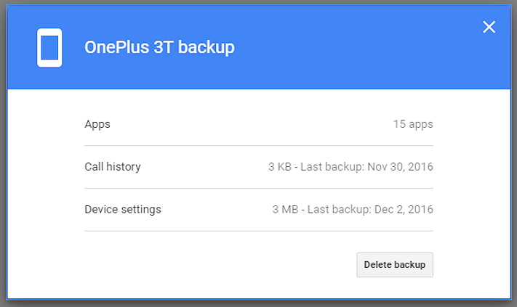Click the Nov 30, 2016 backup date
Viewport: 517px width, 307px height.
tap(401, 167)
